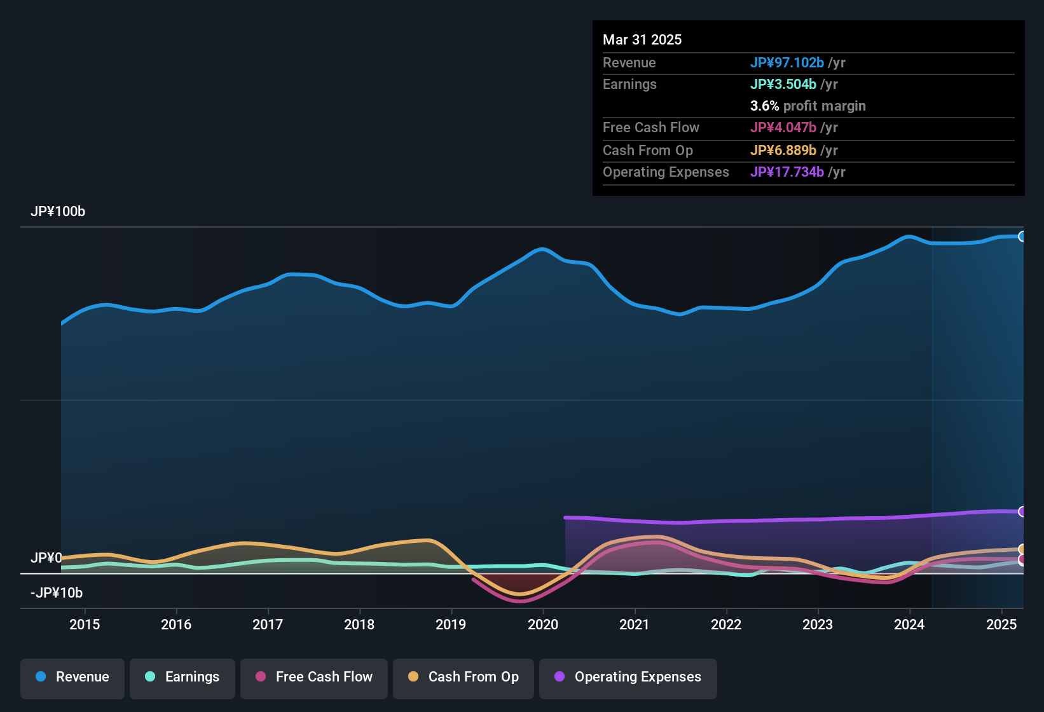Click the 2020 x-axis label
Screen dimensions: 1044x712
click(x=543, y=624)
